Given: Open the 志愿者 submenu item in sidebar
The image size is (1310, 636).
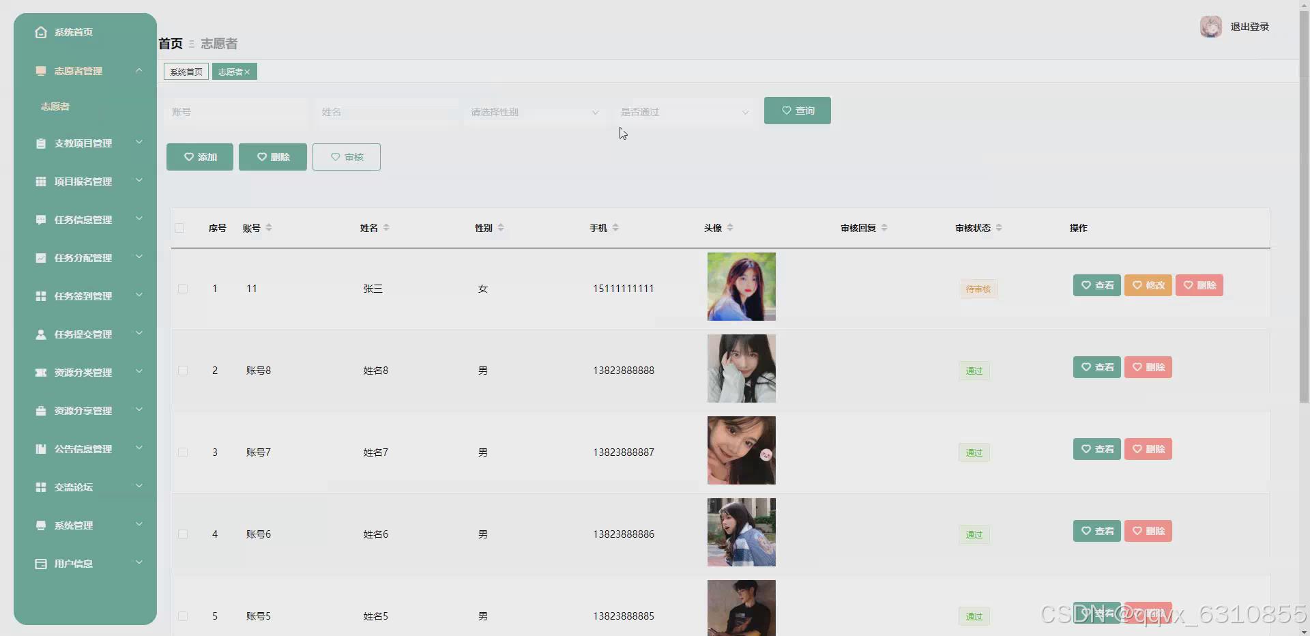Looking at the screenshot, I should click(55, 106).
